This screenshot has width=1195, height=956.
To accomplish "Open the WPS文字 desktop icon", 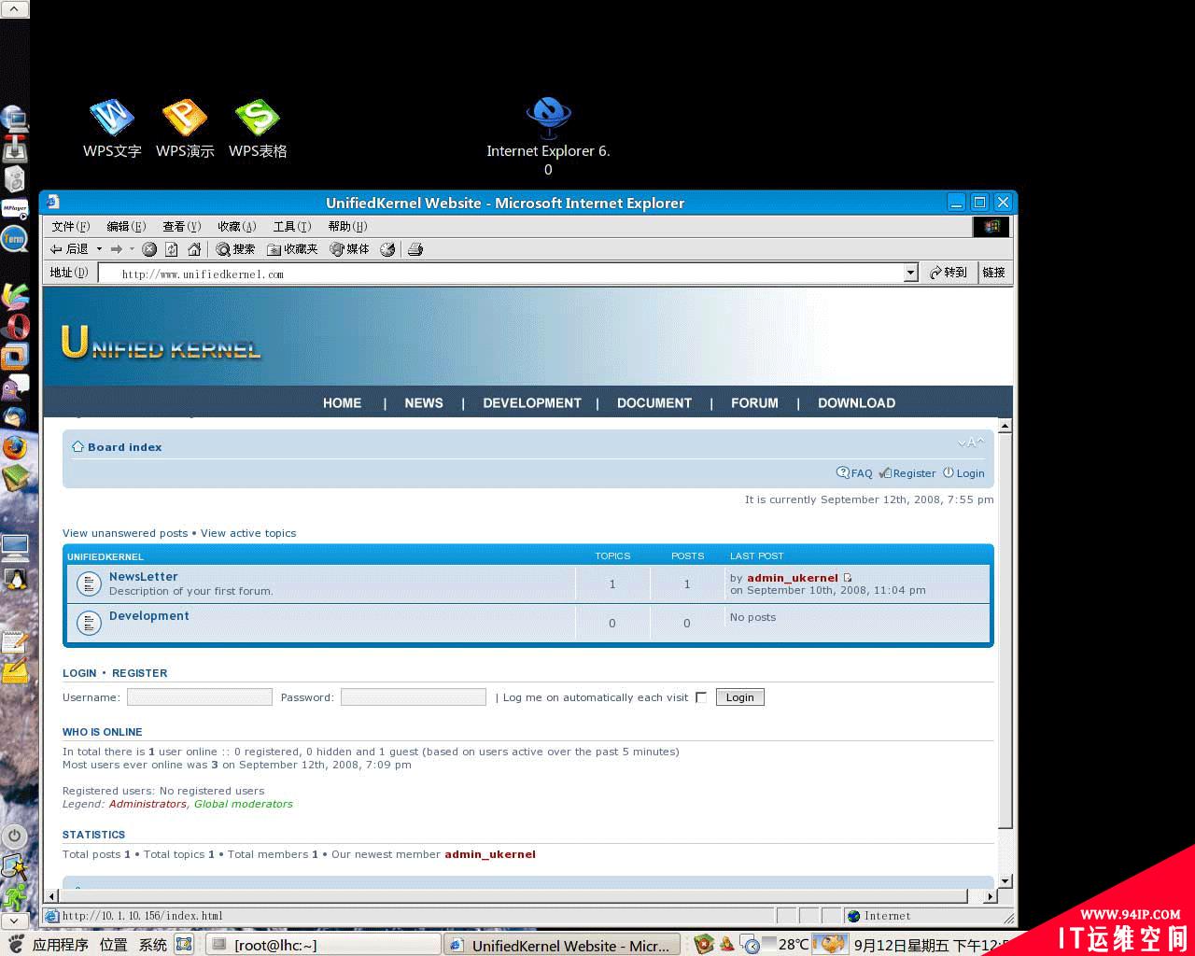I will coord(112,128).
